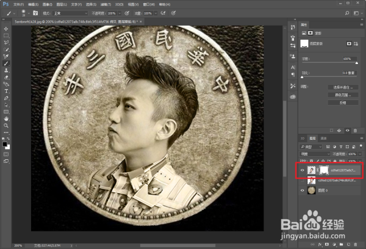
Task: Hide the 图层 0 coin layer
Action: tap(303, 190)
